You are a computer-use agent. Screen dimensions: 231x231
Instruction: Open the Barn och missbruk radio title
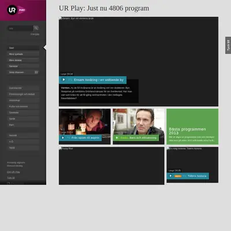tap(143, 137)
